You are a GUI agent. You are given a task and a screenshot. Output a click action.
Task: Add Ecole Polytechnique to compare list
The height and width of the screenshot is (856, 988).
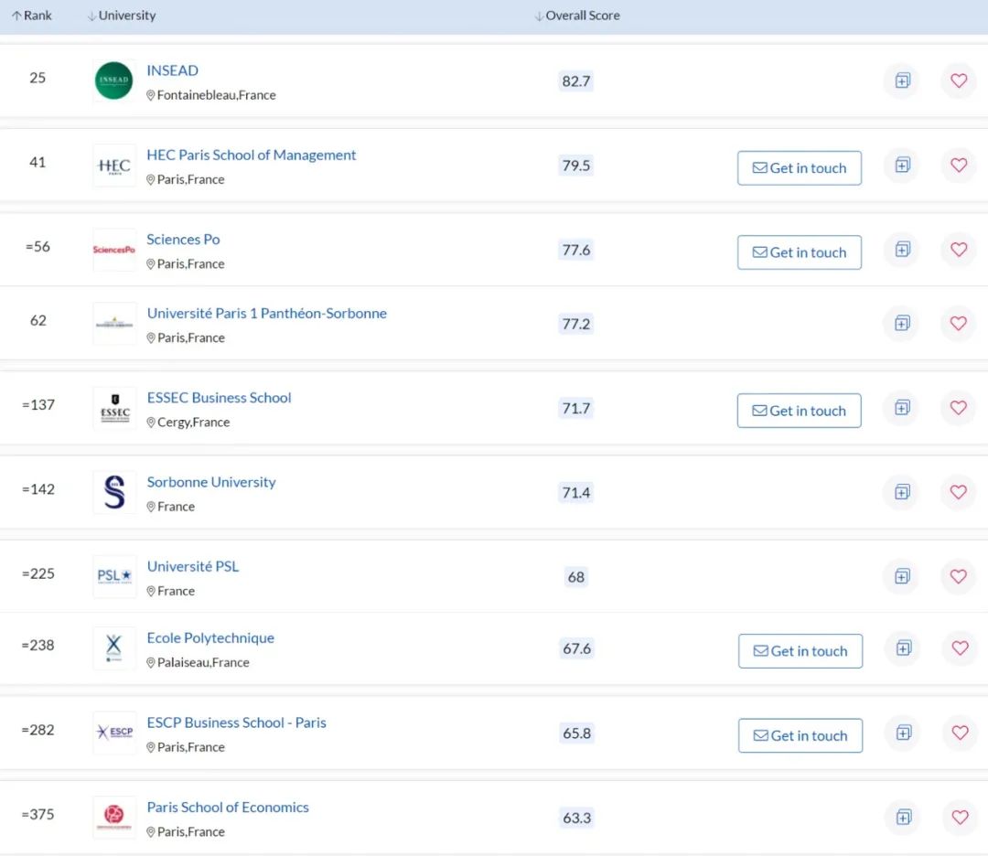[x=904, y=648]
